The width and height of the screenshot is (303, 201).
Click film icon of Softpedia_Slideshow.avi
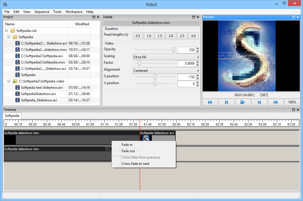tap(18, 100)
